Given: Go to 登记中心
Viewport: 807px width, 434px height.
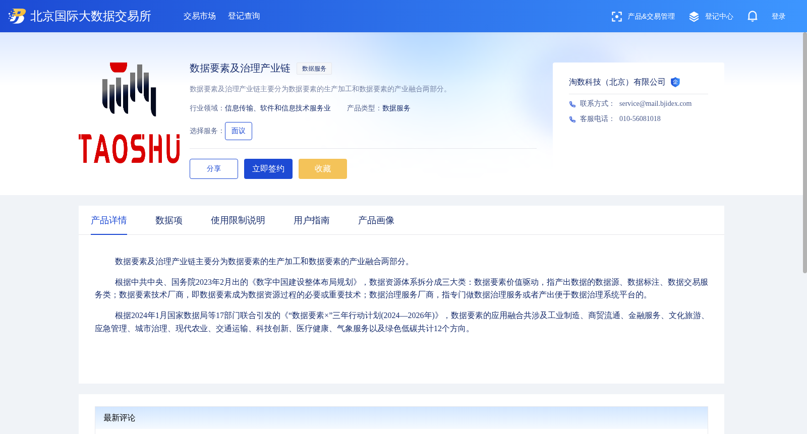Looking at the screenshot, I should [x=719, y=17].
